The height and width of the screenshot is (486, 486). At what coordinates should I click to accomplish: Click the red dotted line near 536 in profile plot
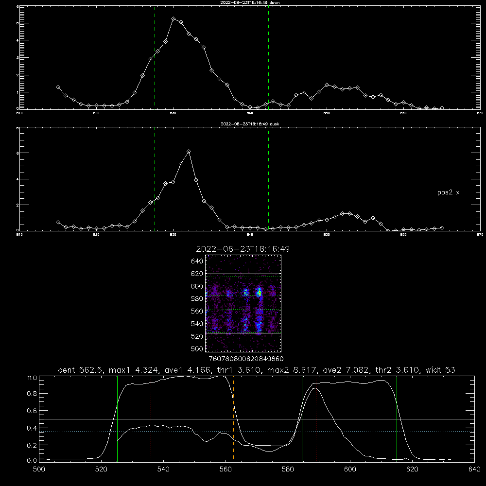(x=151, y=418)
